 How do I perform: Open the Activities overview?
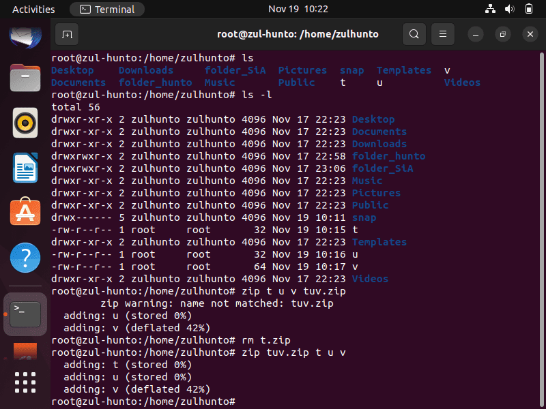[33, 9]
